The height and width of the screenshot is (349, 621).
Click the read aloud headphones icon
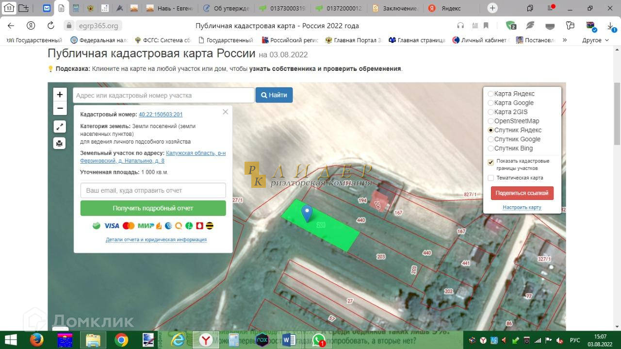[460, 26]
